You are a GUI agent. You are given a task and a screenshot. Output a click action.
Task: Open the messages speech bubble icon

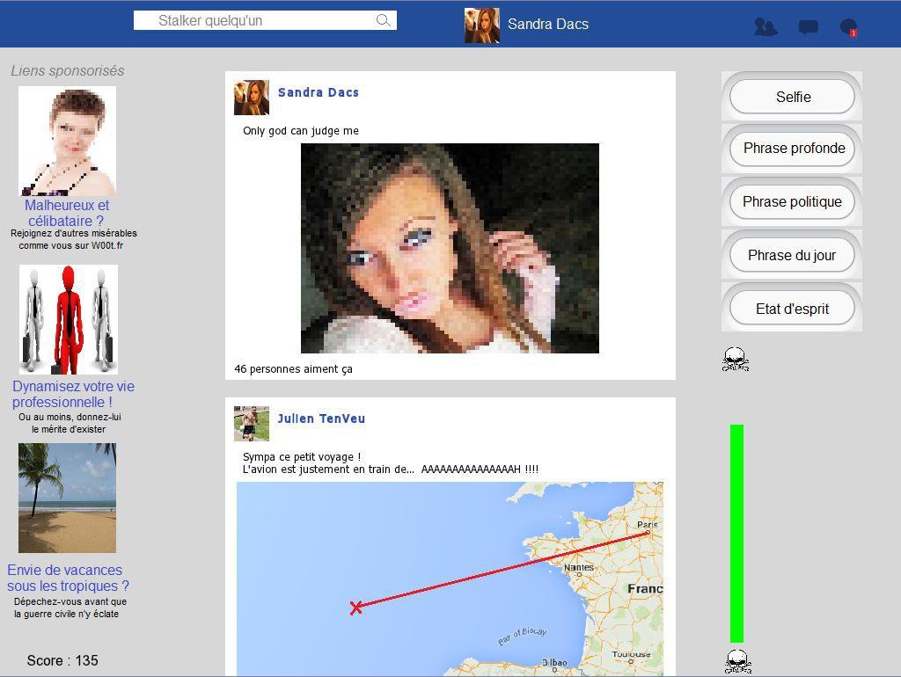809,27
